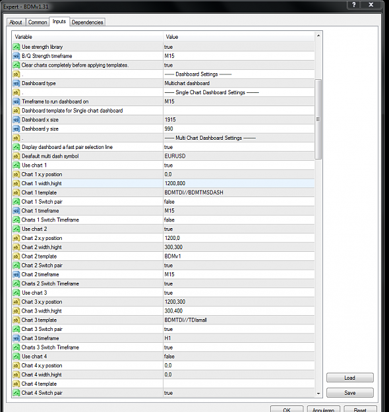This screenshot has height=412, width=389.
Task: Click the icon beside Chart 4 Switch pair
Action: coord(16,393)
